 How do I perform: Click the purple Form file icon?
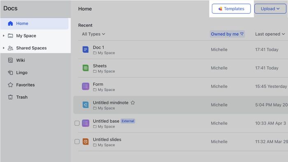pyautogui.click(x=86, y=86)
